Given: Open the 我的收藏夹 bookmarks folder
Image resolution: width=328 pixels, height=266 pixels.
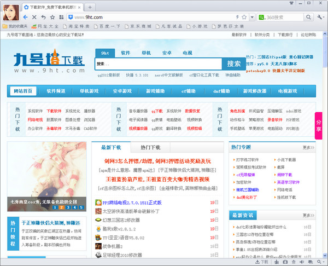Looking at the screenshot, I should pyautogui.click(x=15, y=26).
